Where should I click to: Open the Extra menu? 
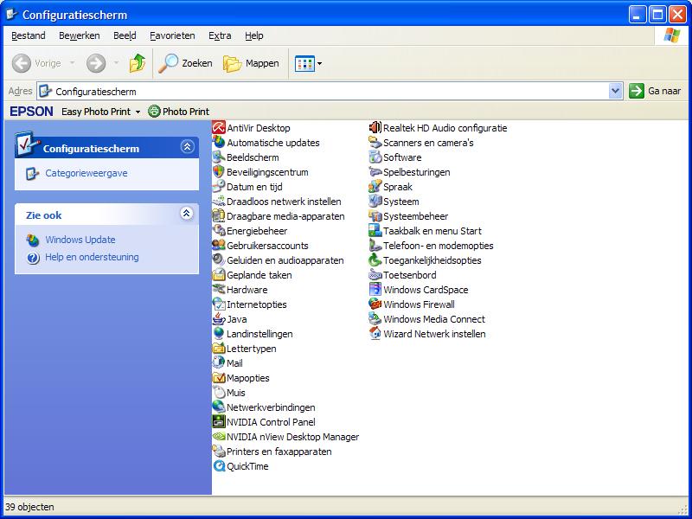pos(220,35)
